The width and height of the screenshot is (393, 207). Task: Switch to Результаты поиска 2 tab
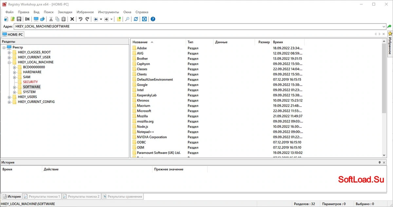81,197
